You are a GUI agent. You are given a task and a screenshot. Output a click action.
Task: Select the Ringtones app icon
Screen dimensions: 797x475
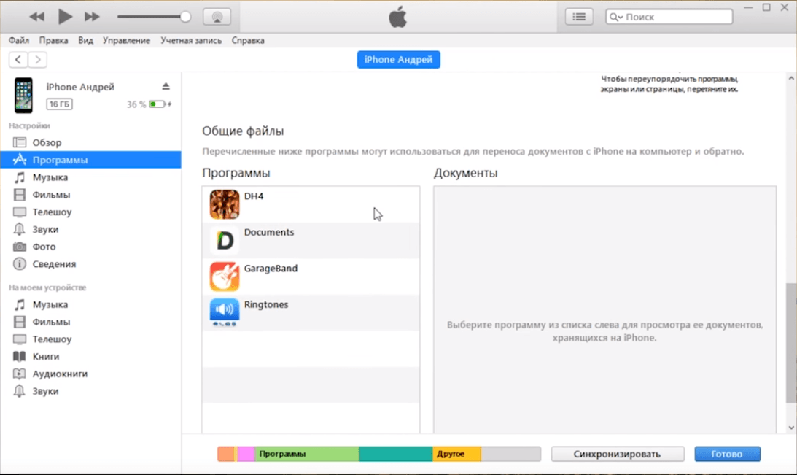point(225,312)
